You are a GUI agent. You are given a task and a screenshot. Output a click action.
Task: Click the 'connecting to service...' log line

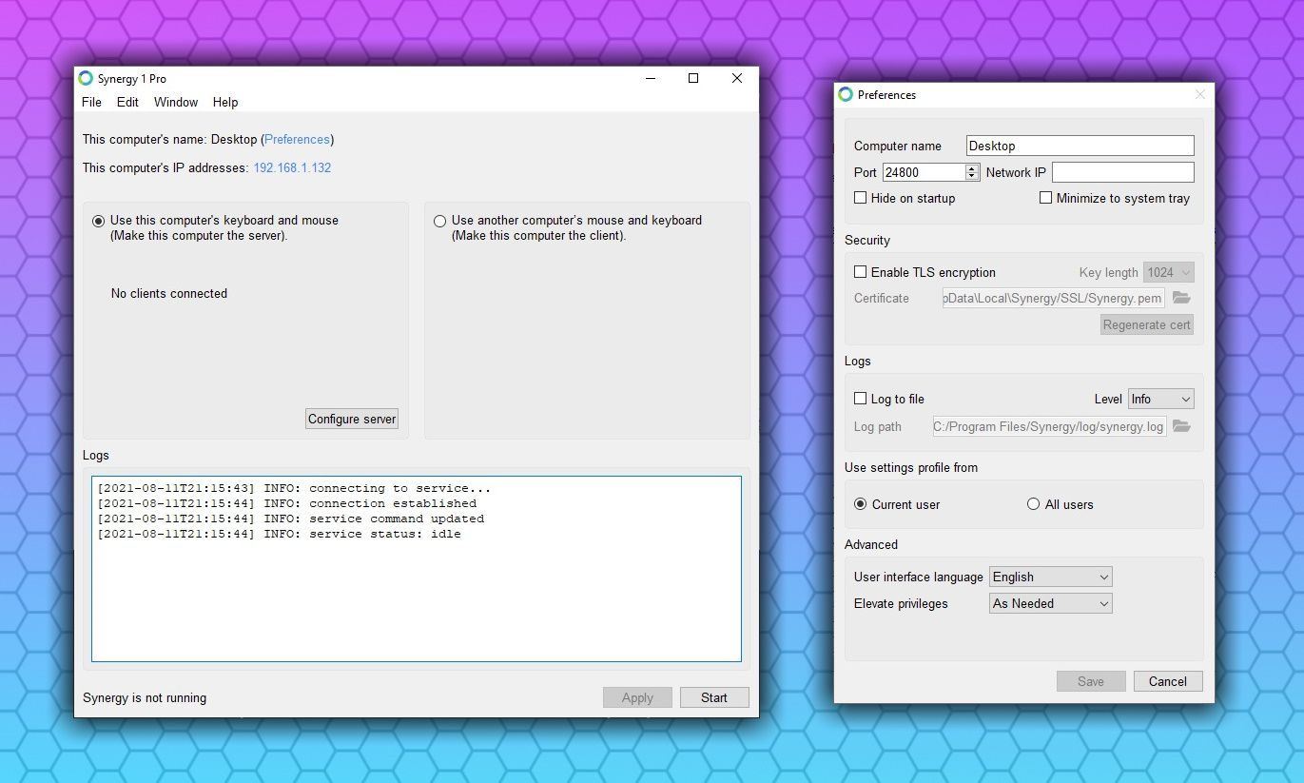[x=294, y=489]
